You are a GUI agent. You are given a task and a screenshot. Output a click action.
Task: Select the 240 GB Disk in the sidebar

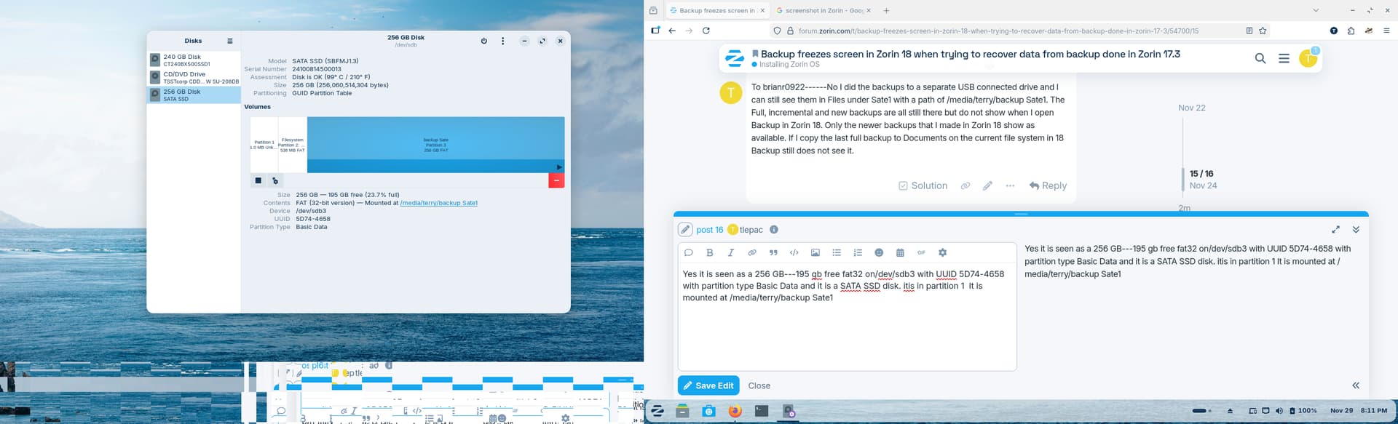(194, 60)
